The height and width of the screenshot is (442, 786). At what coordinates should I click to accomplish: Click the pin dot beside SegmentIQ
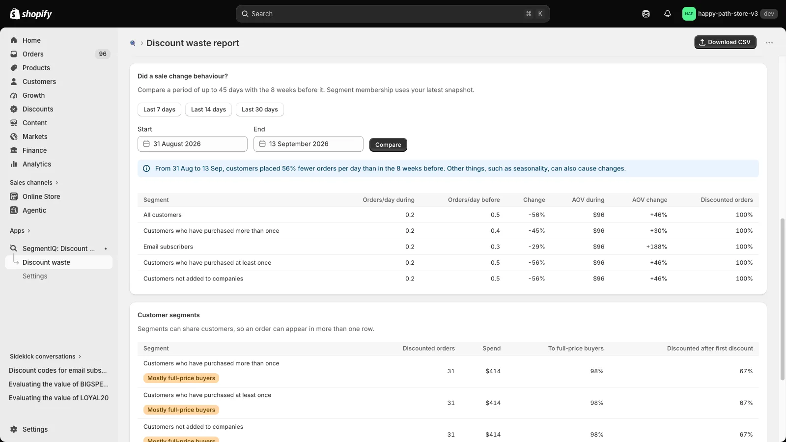coord(106,249)
